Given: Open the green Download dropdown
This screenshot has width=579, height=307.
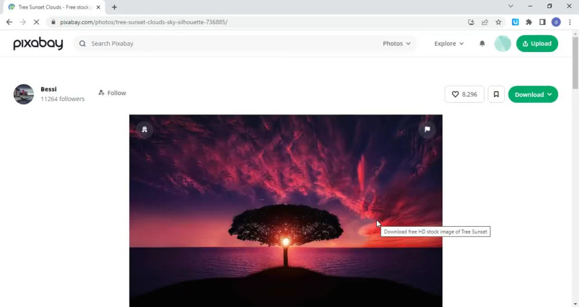Looking at the screenshot, I should click(533, 94).
